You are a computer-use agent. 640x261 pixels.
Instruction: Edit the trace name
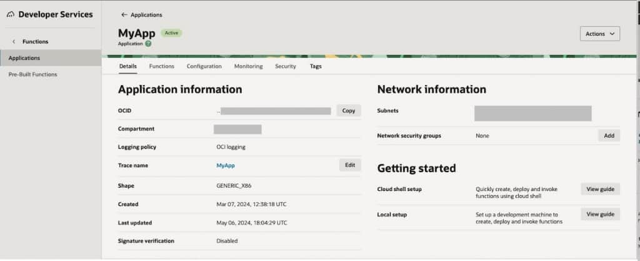(x=350, y=165)
